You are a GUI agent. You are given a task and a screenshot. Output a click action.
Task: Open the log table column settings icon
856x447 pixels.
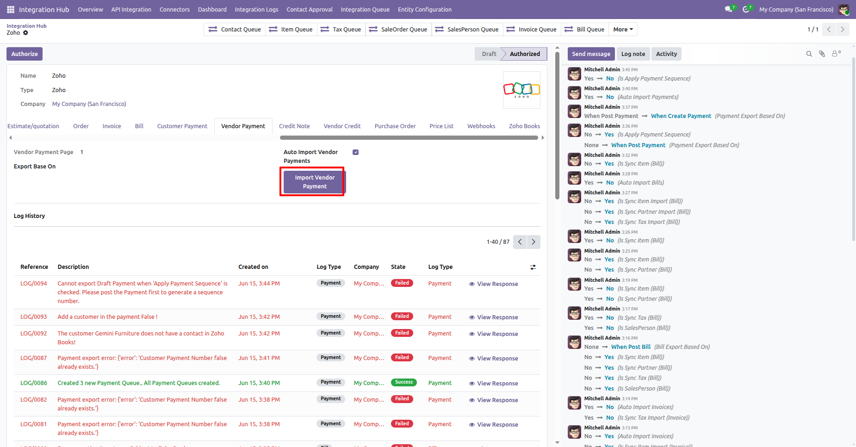pyautogui.click(x=533, y=267)
